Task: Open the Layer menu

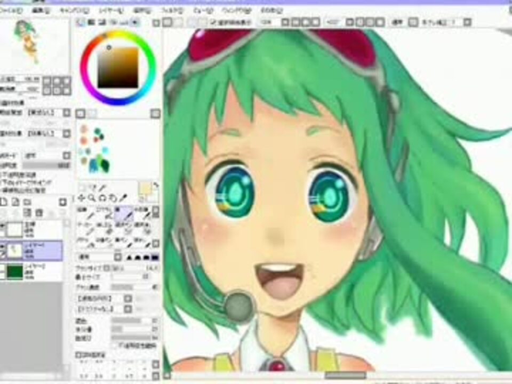Action: (111, 11)
